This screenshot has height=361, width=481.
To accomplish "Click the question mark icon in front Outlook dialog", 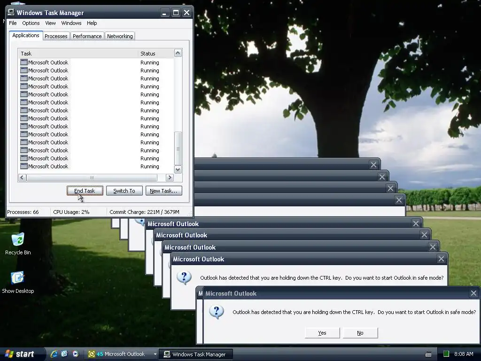I will [x=217, y=312].
